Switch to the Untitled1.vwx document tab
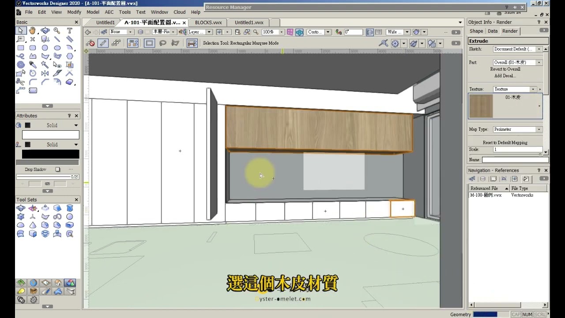The width and height of the screenshot is (565, 318). pyautogui.click(x=249, y=23)
